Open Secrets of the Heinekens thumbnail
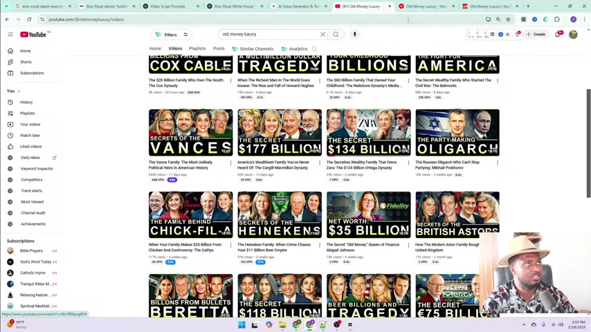Image resolution: width=591 pixels, height=332 pixels. click(x=280, y=215)
